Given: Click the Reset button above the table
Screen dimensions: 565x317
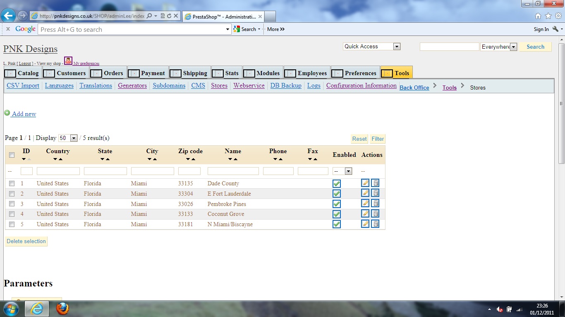Looking at the screenshot, I should pyautogui.click(x=359, y=139).
